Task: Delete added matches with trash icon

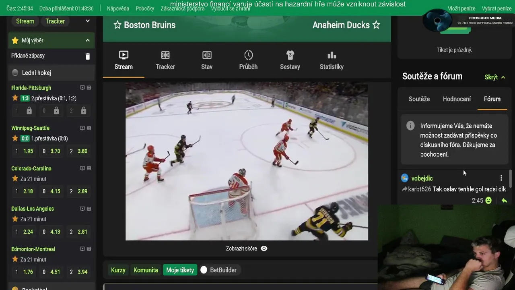Action: pyautogui.click(x=88, y=56)
